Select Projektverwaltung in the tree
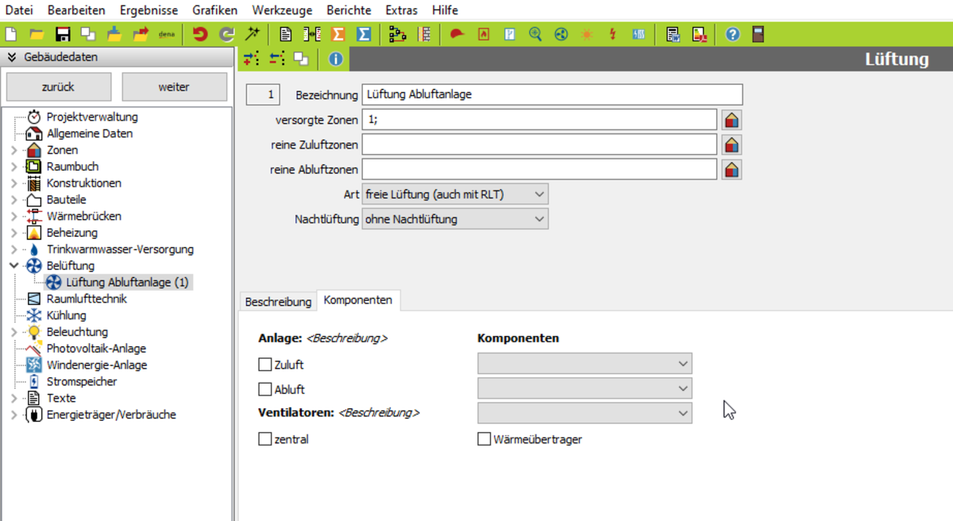This screenshot has width=953, height=521. coord(92,117)
